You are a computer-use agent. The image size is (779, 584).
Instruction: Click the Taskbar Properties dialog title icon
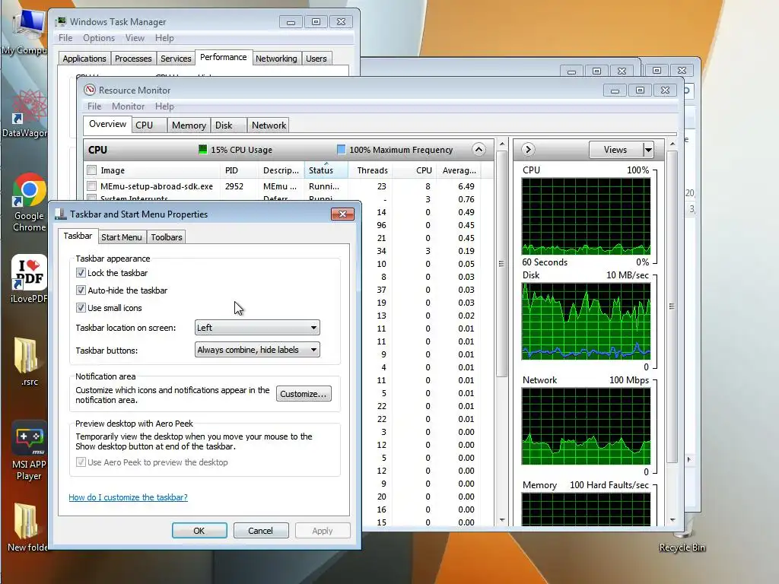point(61,214)
